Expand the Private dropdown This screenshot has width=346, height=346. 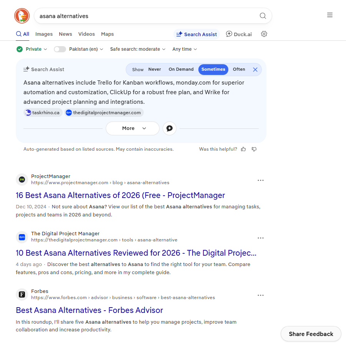pyautogui.click(x=37, y=49)
